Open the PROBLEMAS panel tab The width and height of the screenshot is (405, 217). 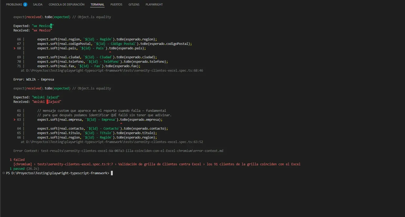point(14,4)
